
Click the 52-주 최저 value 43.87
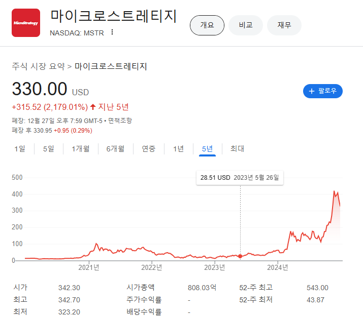tap(315, 300)
